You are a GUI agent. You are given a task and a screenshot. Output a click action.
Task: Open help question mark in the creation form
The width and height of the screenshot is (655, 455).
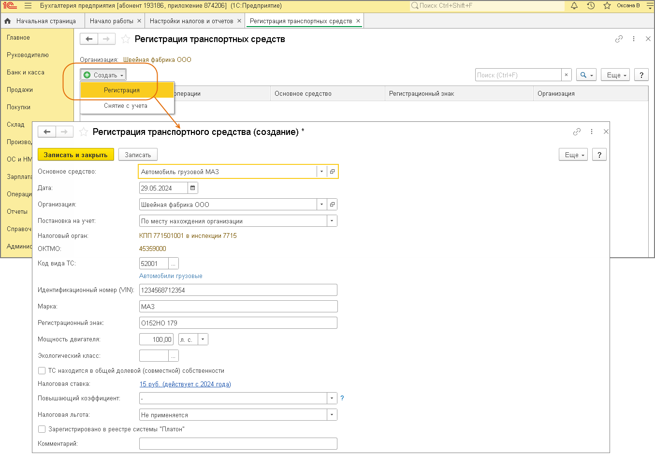(x=599, y=155)
